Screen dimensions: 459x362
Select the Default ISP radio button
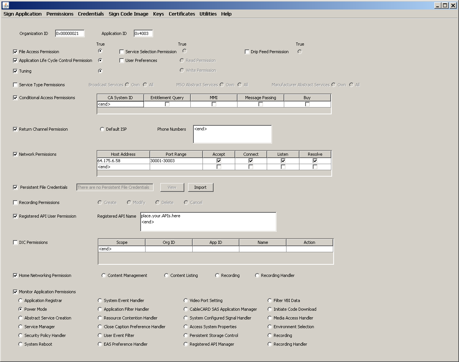tap(102, 129)
